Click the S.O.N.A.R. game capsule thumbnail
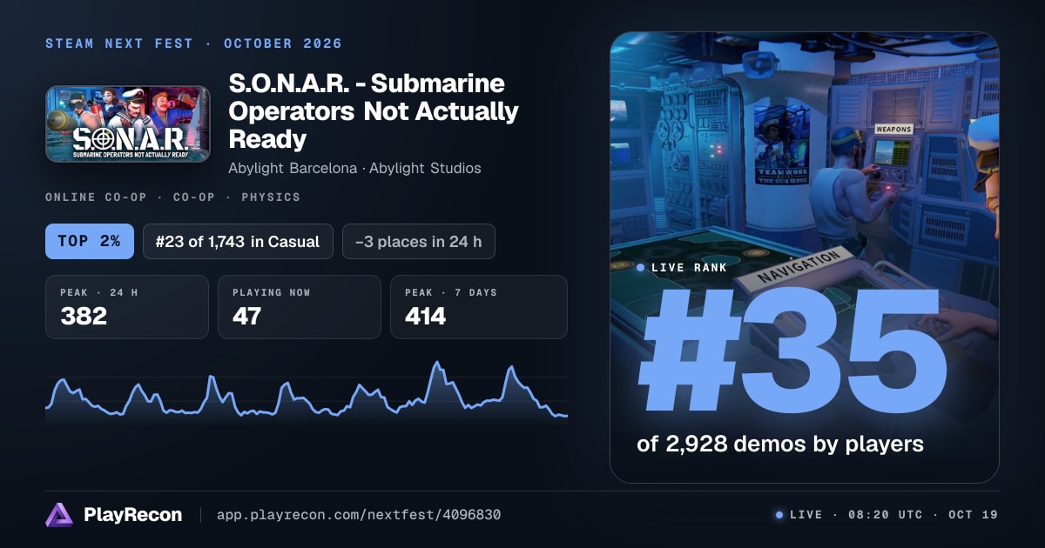Viewport: 1045px width, 548px height. tap(127, 124)
